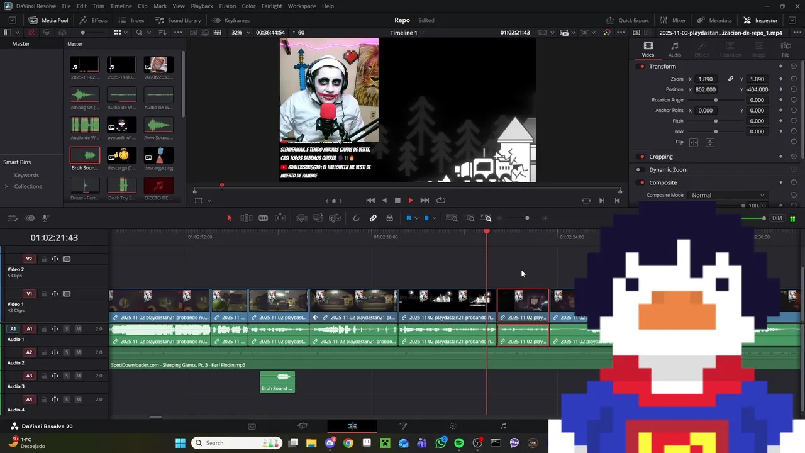Open the flag color dropdown arrow
This screenshot has width=805, height=453.
tap(416, 218)
